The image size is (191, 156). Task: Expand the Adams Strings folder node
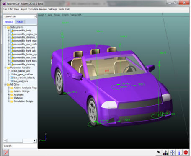(x=9, y=91)
